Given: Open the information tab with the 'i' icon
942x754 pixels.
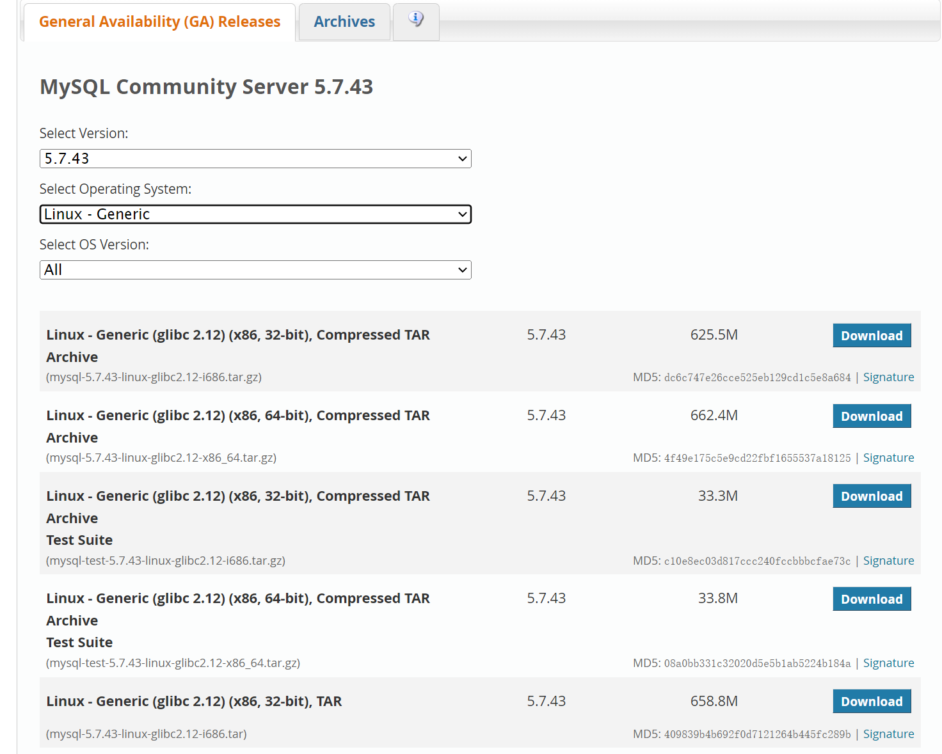Looking at the screenshot, I should (416, 22).
